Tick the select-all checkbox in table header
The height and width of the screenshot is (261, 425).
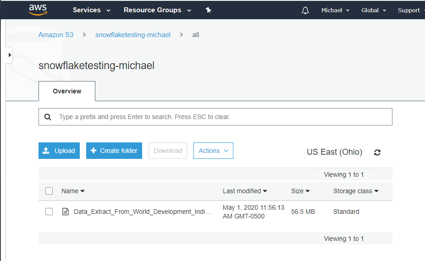(x=49, y=191)
